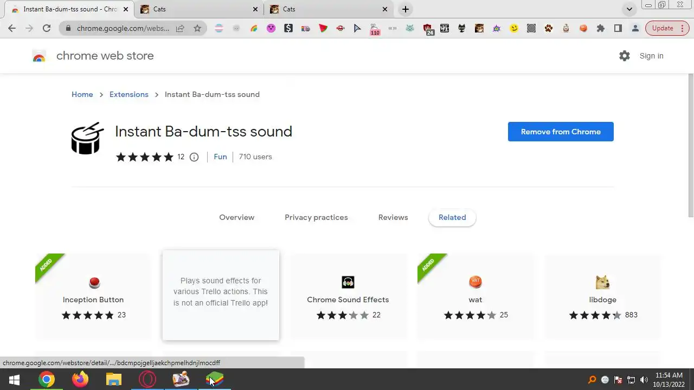
Task: Click the Inception Button red icon
Action: [94, 282]
